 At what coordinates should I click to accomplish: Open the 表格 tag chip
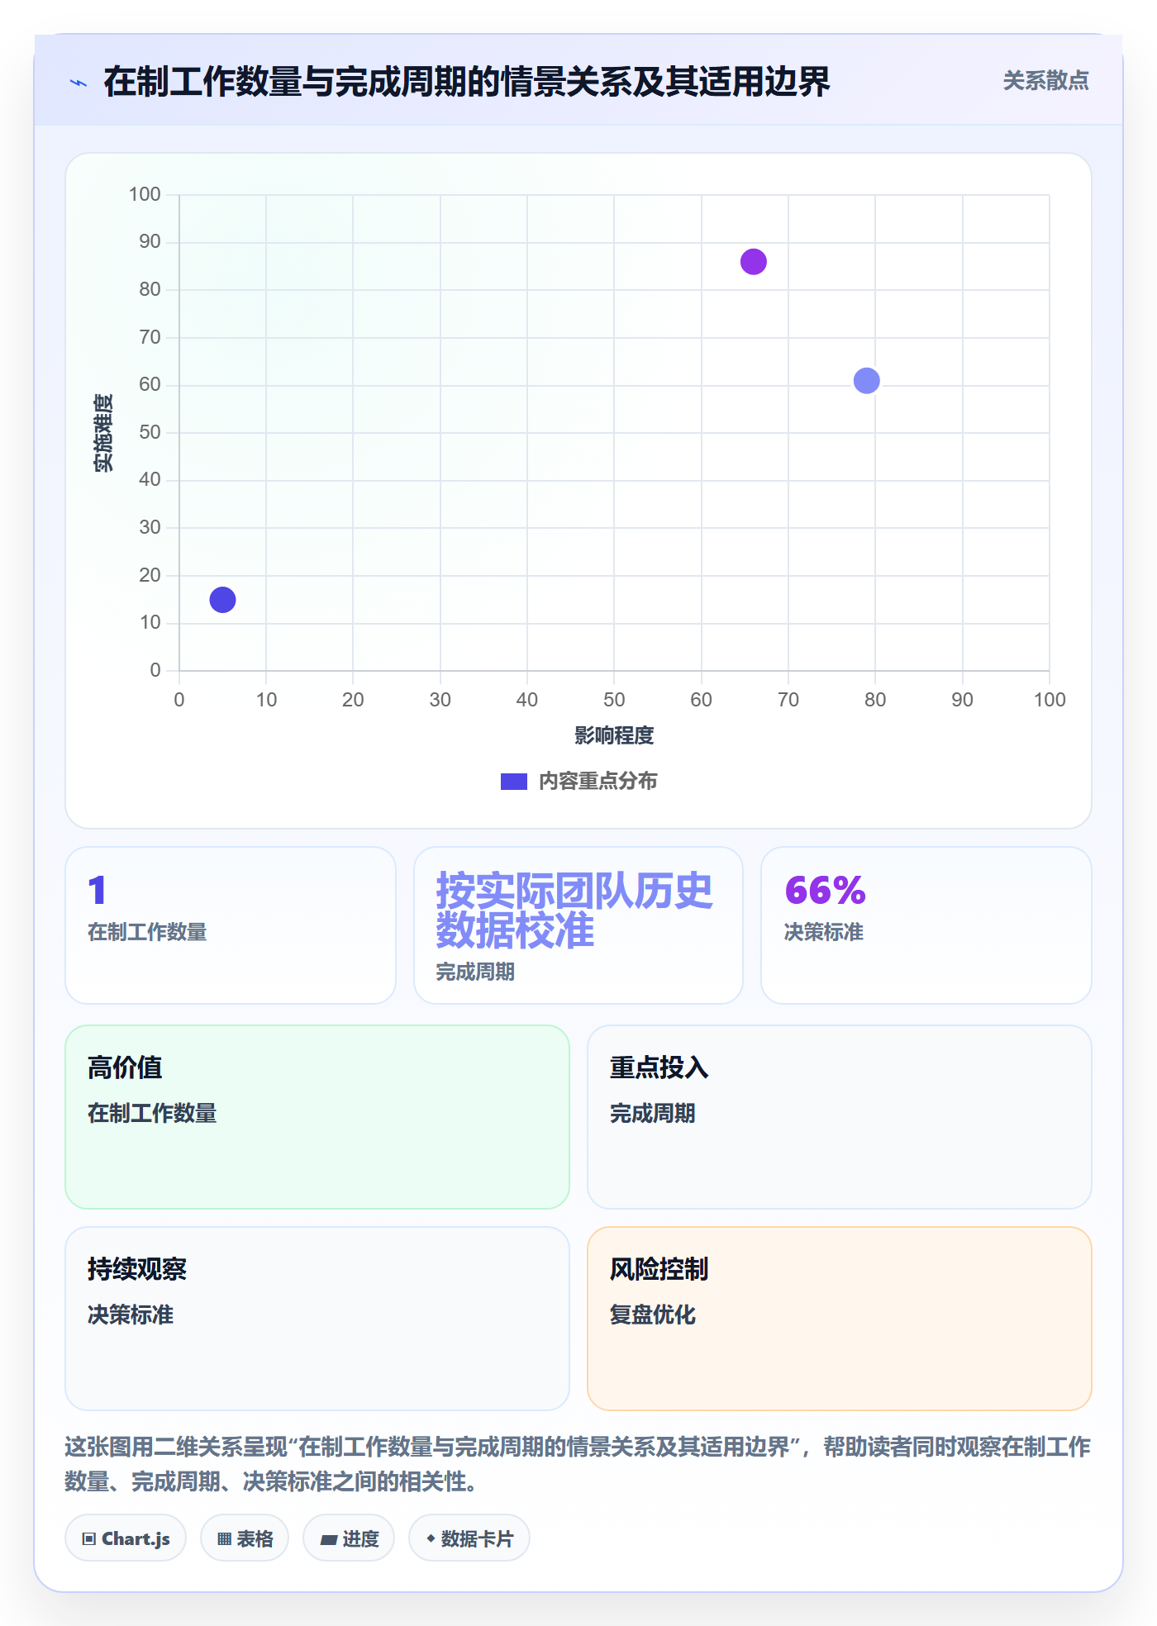coord(245,1538)
